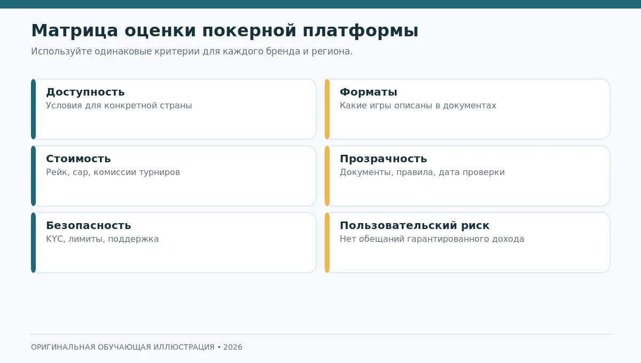This screenshot has height=363, width=641.
Task: Click «Условия для конкретной страны» description
Action: (119, 106)
